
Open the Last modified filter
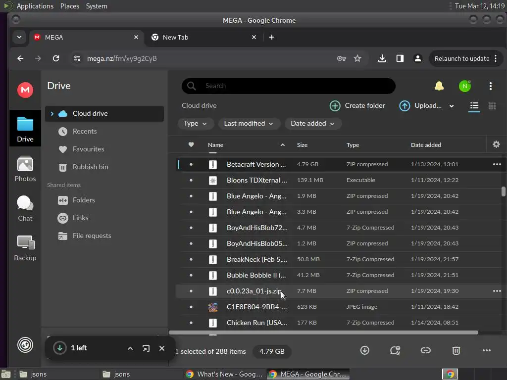click(249, 123)
